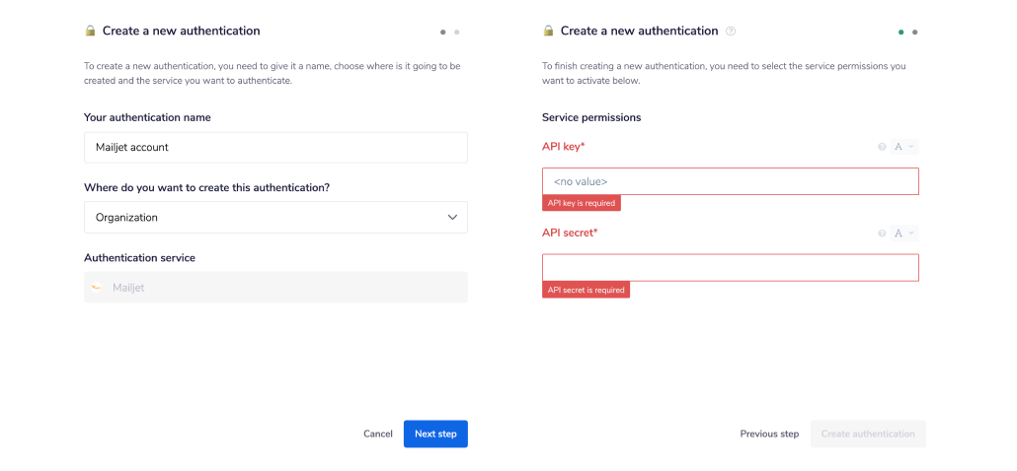Click the Cancel link
This screenshot has height=471, width=1017.
click(x=378, y=435)
